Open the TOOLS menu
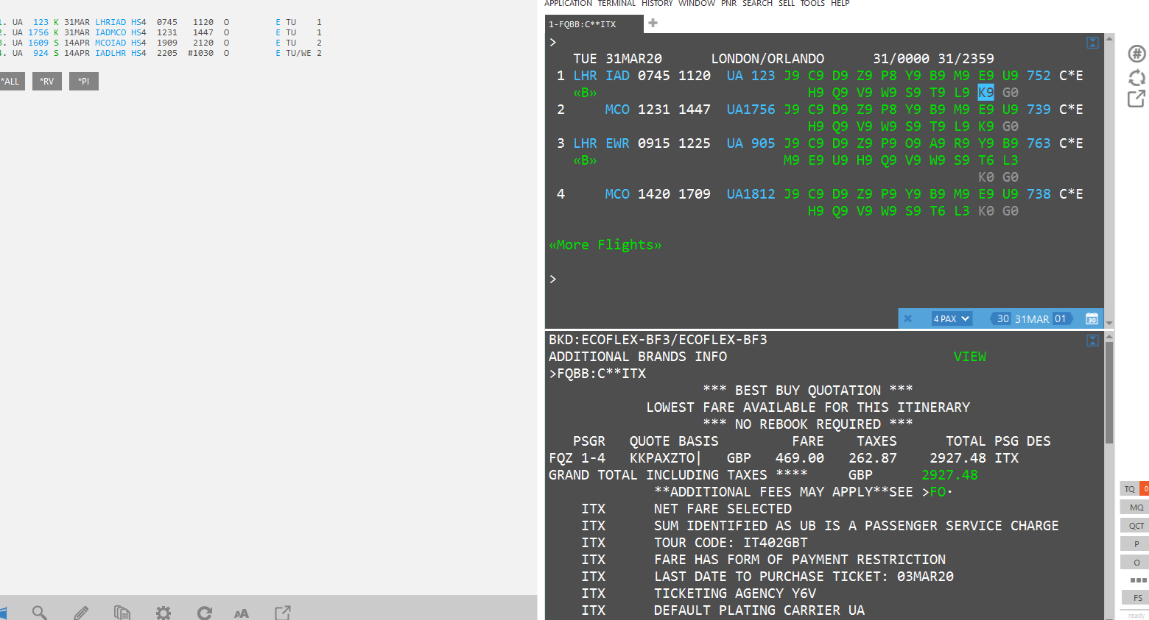 812,4
